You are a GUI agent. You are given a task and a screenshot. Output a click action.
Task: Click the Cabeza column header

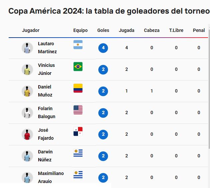pos(152,30)
